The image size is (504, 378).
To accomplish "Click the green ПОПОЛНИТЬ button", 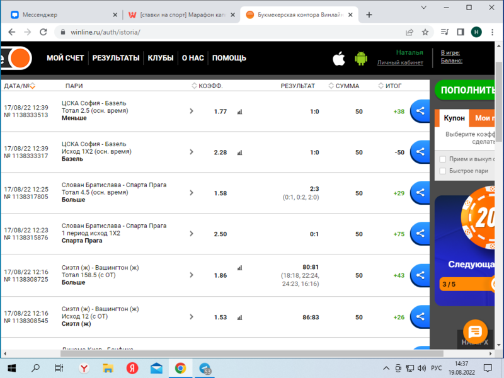I will pyautogui.click(x=466, y=90).
